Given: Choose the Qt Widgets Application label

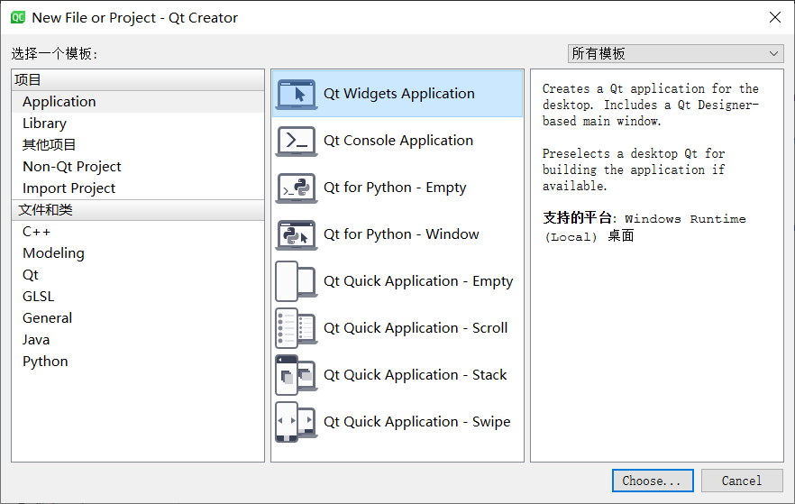Looking at the screenshot, I should (399, 94).
